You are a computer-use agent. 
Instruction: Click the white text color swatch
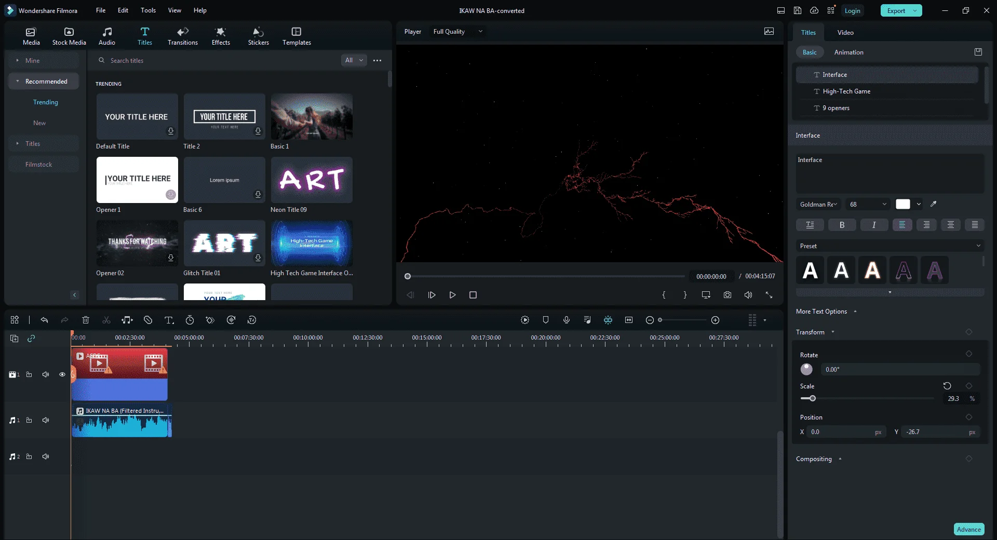point(903,204)
